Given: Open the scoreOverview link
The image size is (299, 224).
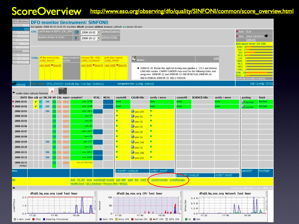Looking at the screenshot, I should 159,180.
